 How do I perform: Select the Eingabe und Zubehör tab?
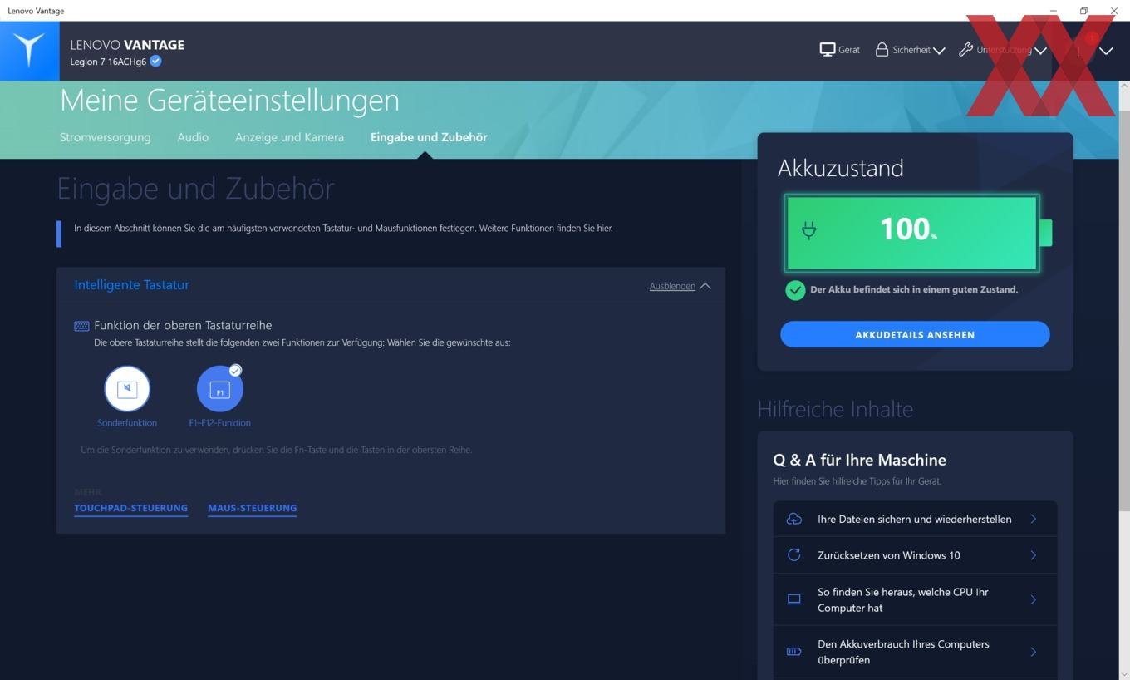point(429,137)
